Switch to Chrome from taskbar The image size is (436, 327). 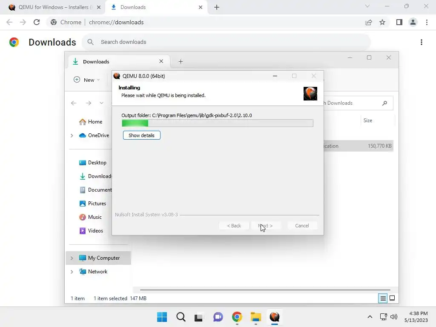237,317
